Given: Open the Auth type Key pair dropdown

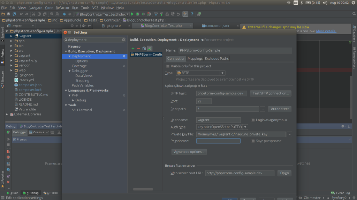Looking at the screenshot, I should pyautogui.click(x=245, y=127).
